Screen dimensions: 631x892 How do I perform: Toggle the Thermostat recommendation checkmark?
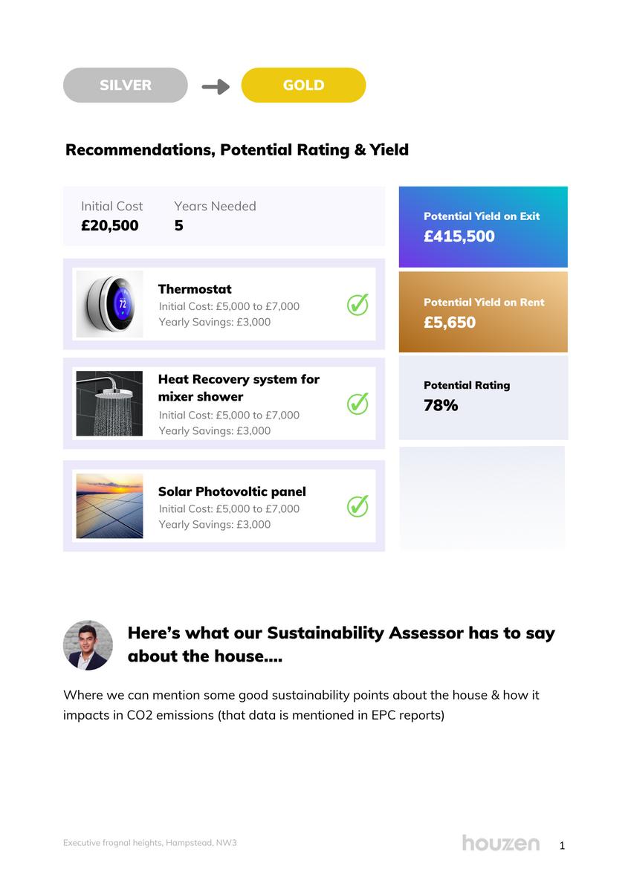tap(357, 305)
